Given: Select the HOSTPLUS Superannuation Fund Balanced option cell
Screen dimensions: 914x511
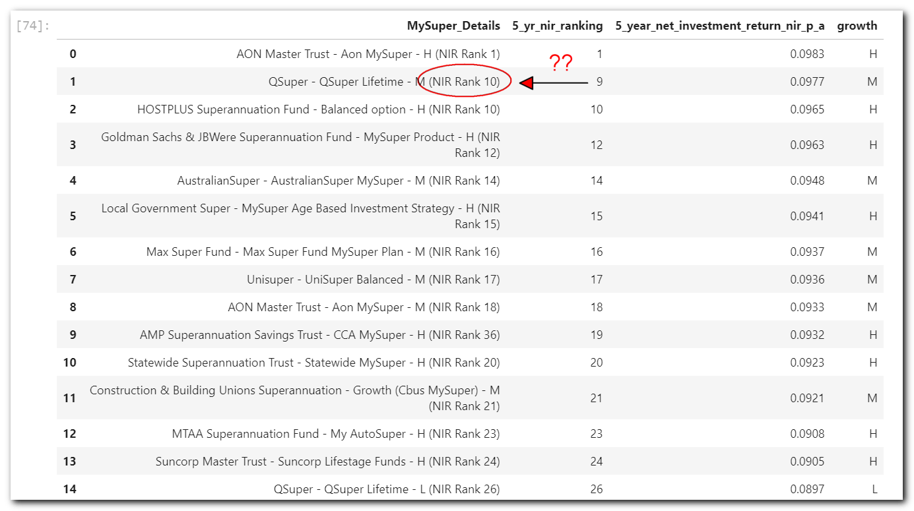Looking at the screenshot, I should (x=318, y=109).
